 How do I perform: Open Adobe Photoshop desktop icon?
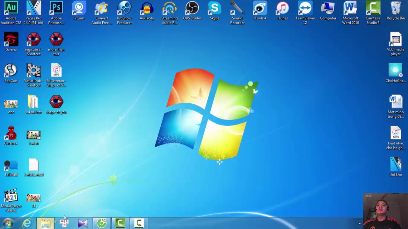tap(56, 13)
